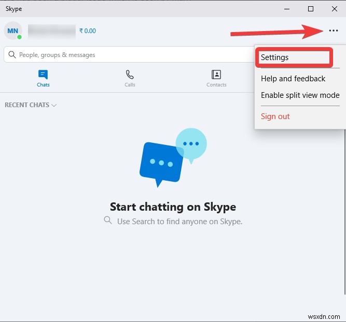
Task: Switch to the Contacts tab
Action: click(x=216, y=78)
